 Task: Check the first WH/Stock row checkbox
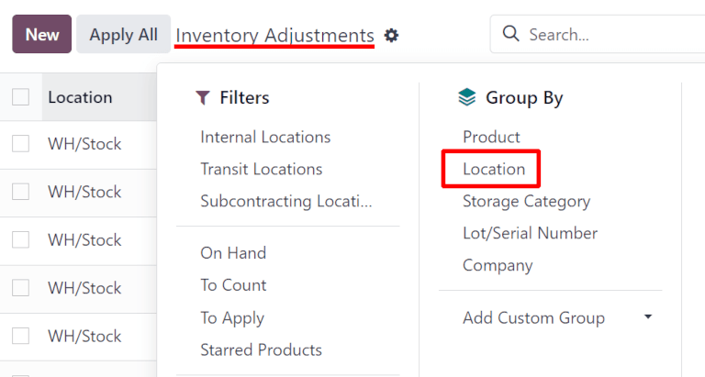tap(20, 144)
